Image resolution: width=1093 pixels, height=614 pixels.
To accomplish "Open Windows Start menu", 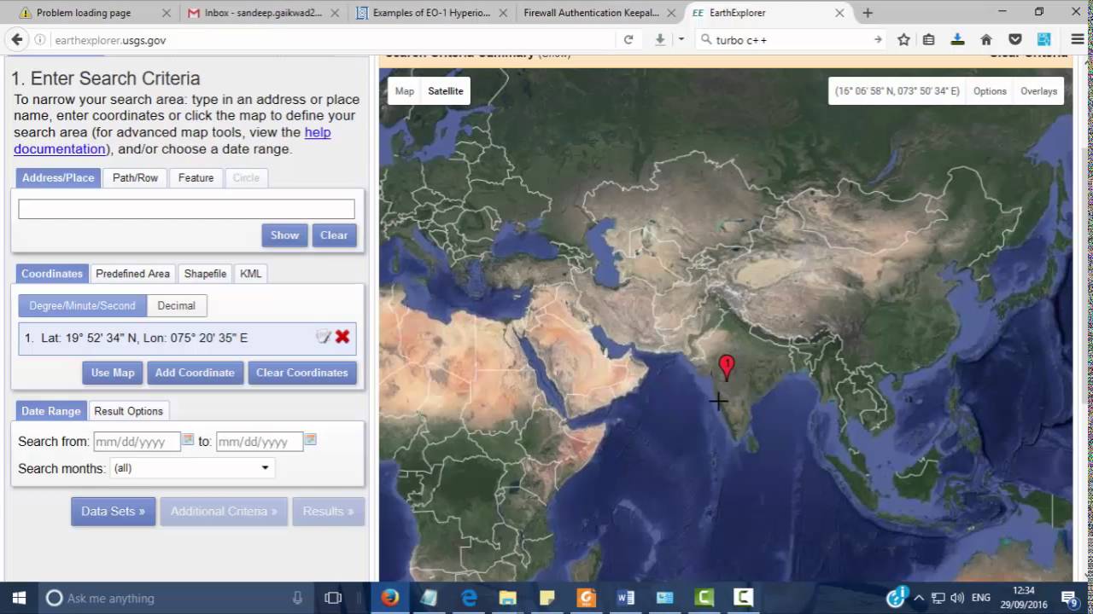I will [19, 598].
